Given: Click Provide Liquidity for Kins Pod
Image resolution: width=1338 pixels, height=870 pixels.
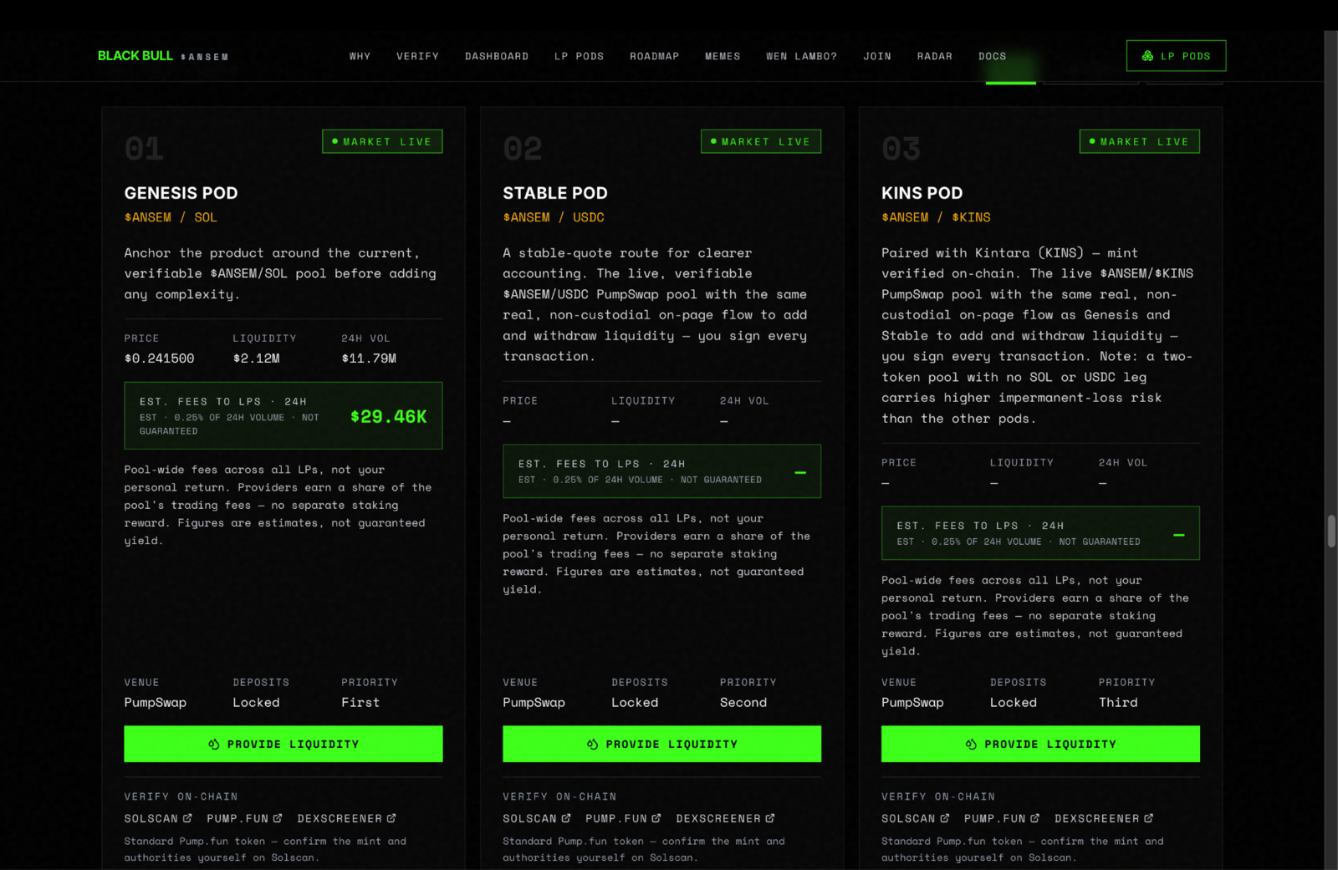Looking at the screenshot, I should point(1040,744).
